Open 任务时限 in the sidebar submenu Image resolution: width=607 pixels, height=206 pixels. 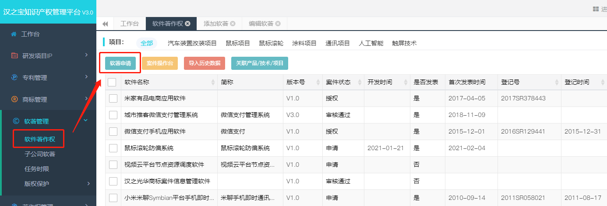37,169
